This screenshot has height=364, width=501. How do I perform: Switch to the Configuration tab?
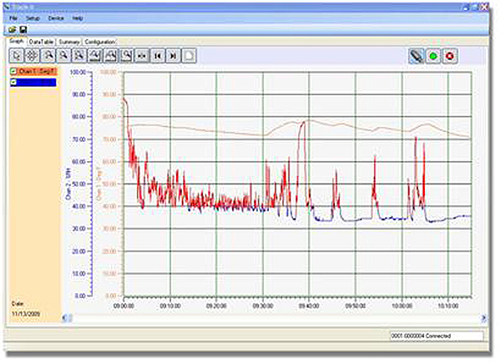pyautogui.click(x=100, y=41)
